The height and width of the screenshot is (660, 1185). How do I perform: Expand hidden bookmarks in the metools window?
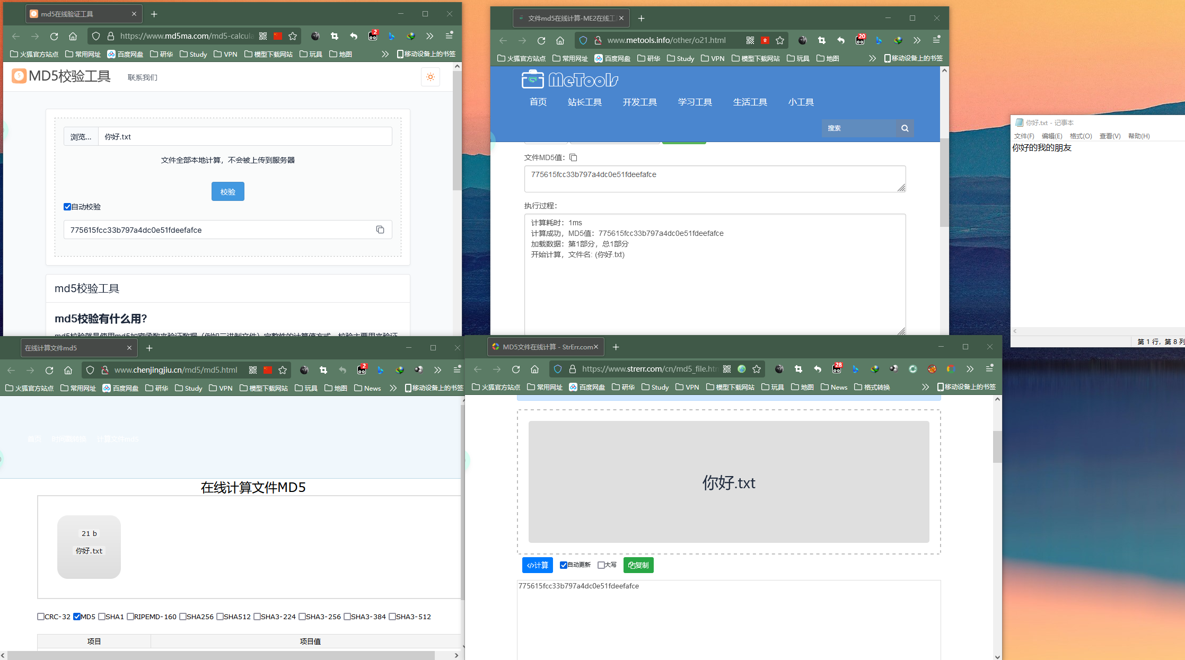pyautogui.click(x=872, y=58)
